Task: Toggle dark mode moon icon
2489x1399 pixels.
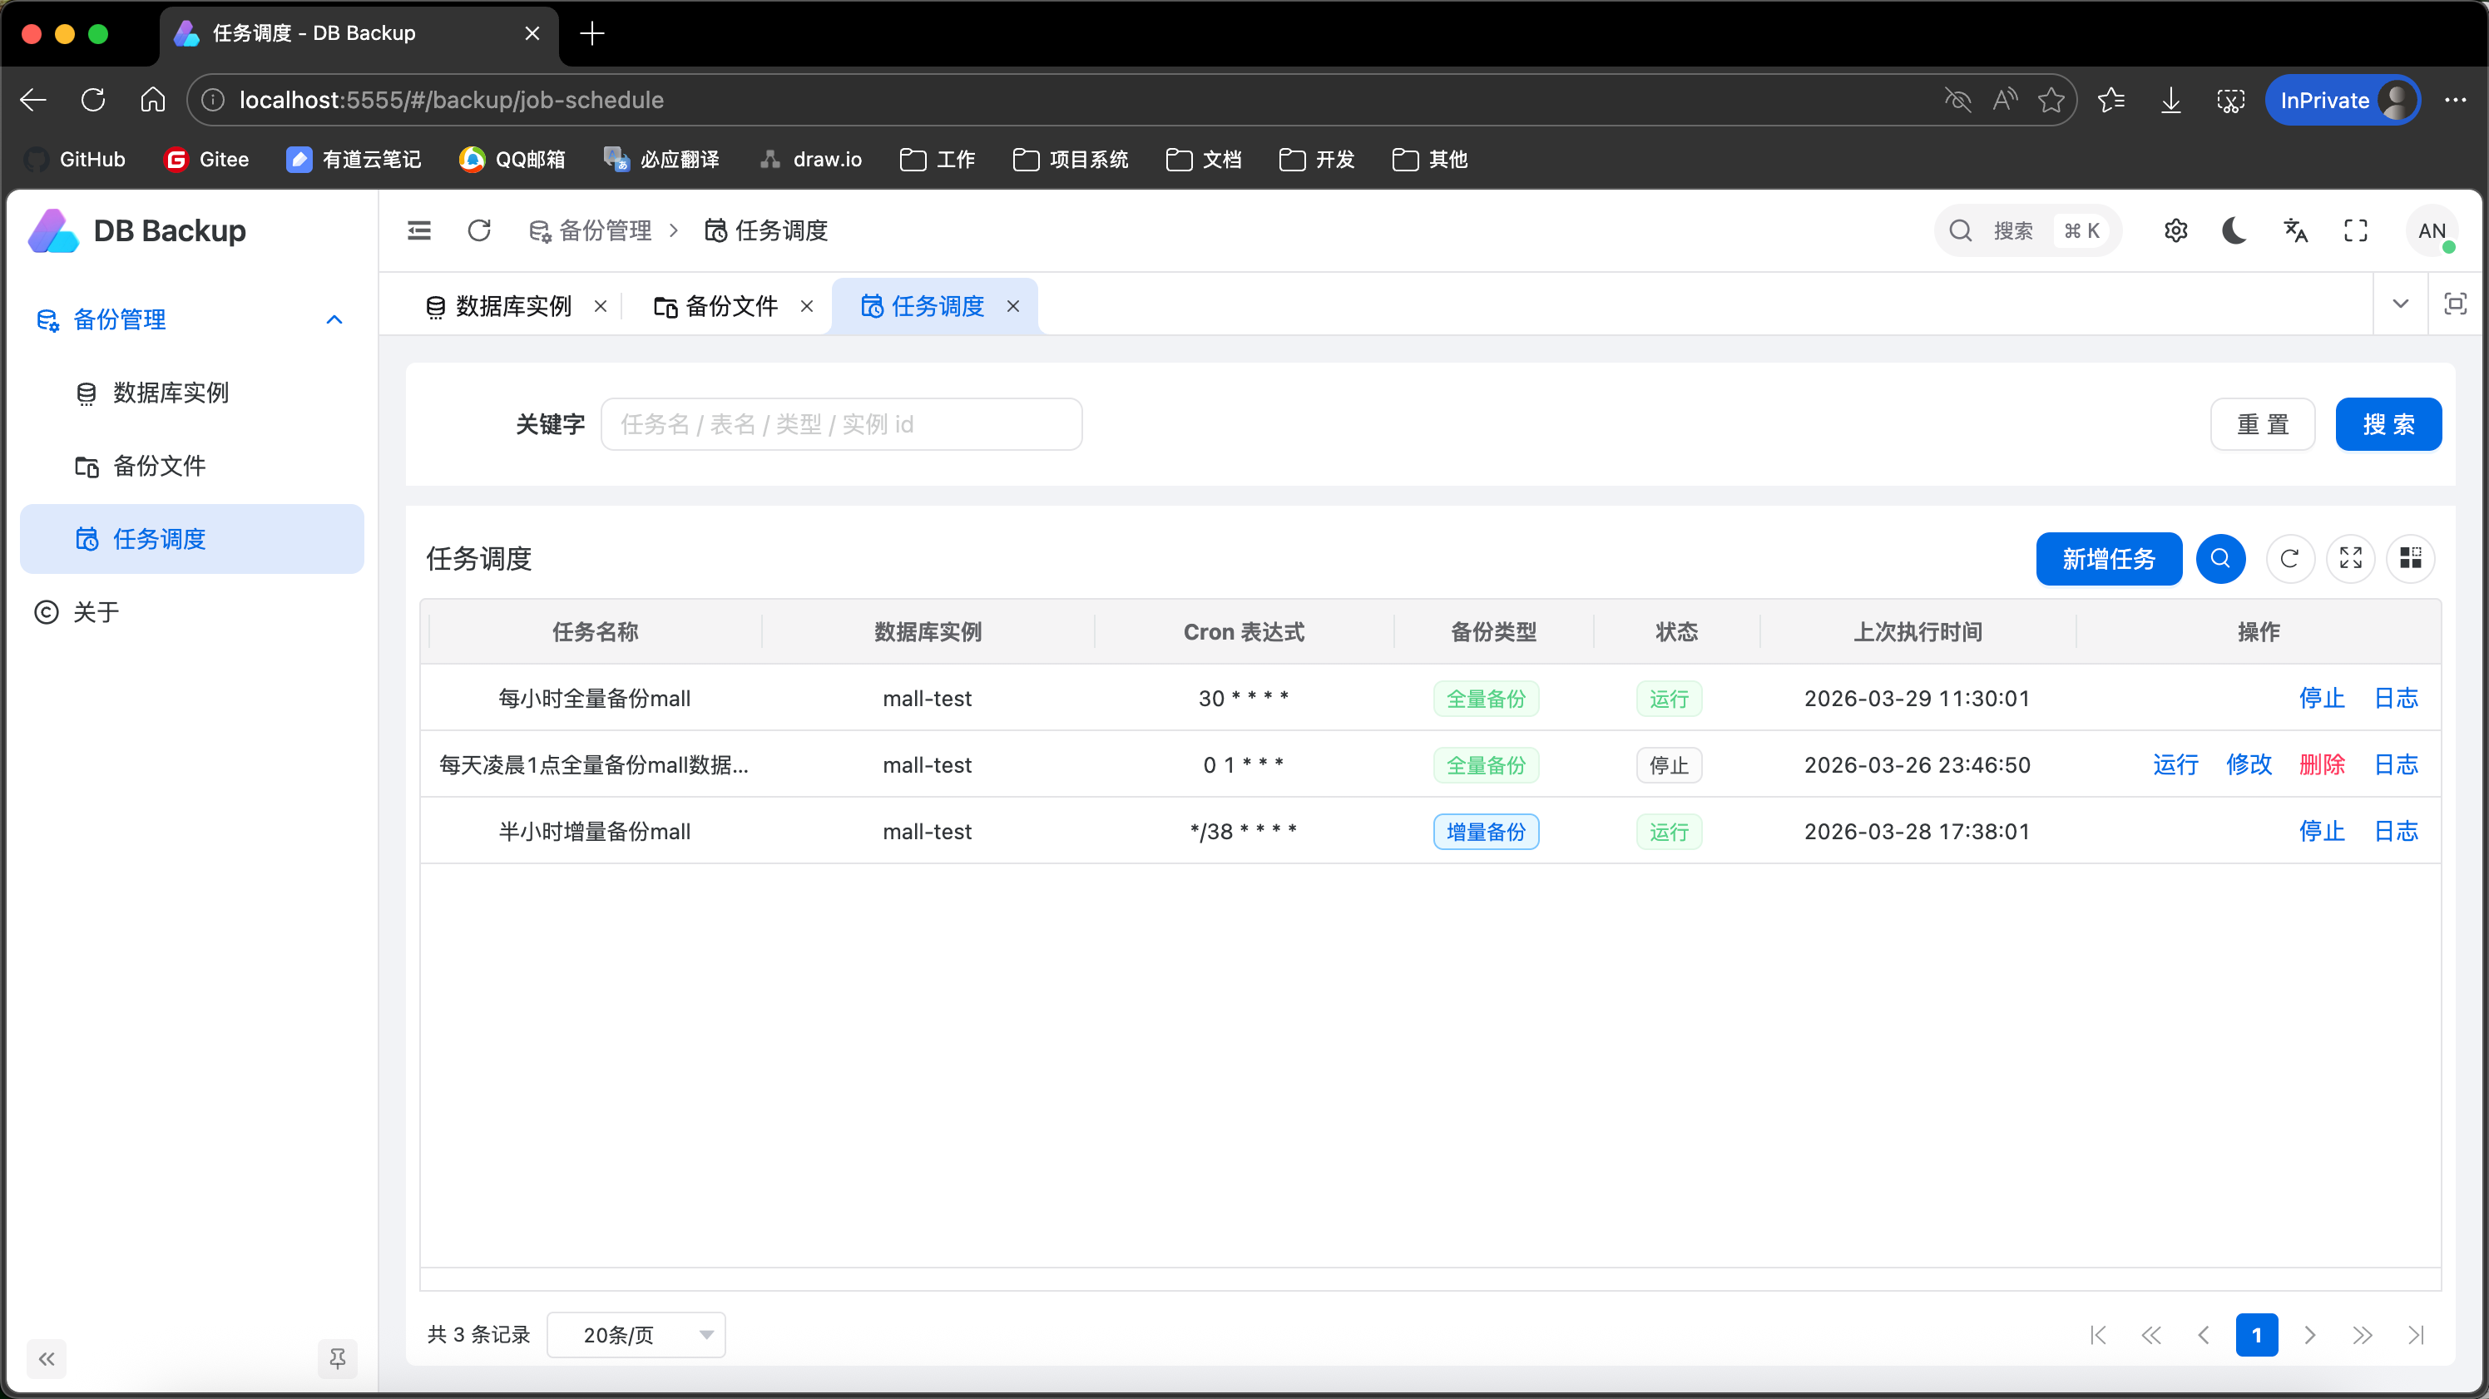Action: 2234,230
